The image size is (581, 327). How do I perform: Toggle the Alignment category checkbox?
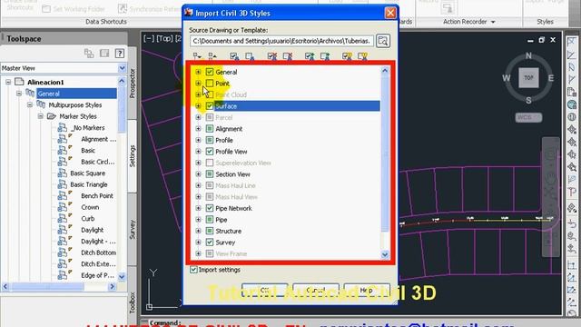click(210, 129)
